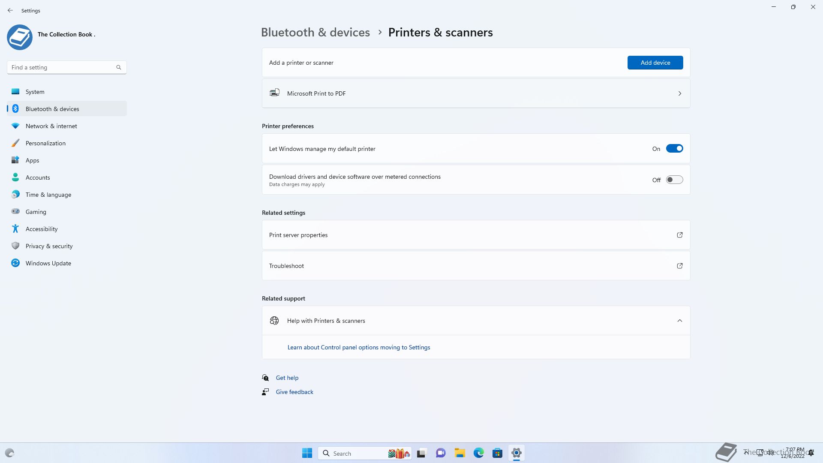Open the Troubleshoot row
This screenshot has height=463, width=823.
pos(476,266)
